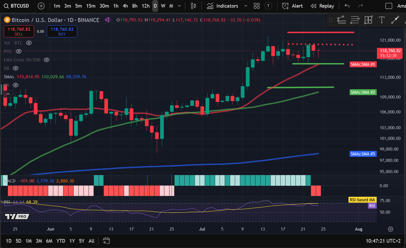Select the Fib retracement drawing tool
Image resolution: width=406 pixels, height=248 pixels.
coord(355,20)
